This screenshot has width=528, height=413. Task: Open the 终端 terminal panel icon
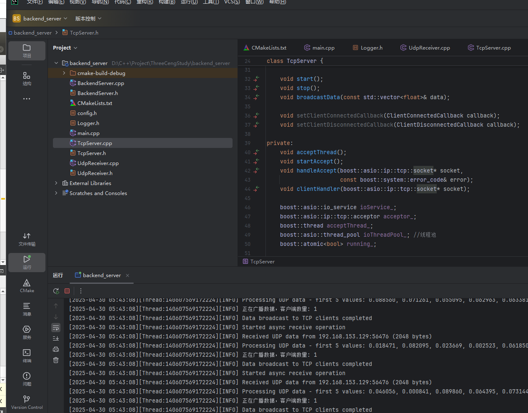27,355
